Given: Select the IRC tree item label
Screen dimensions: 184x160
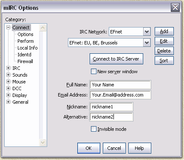Looking at the screenshot, I should pos(16,68).
